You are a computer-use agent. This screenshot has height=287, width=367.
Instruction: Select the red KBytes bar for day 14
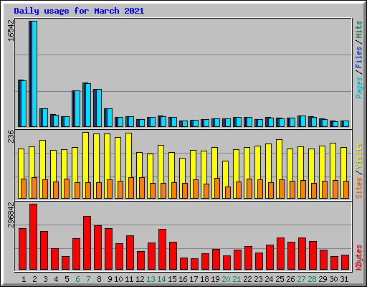[162, 250]
